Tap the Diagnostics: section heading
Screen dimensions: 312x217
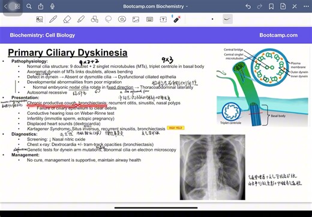25,134
